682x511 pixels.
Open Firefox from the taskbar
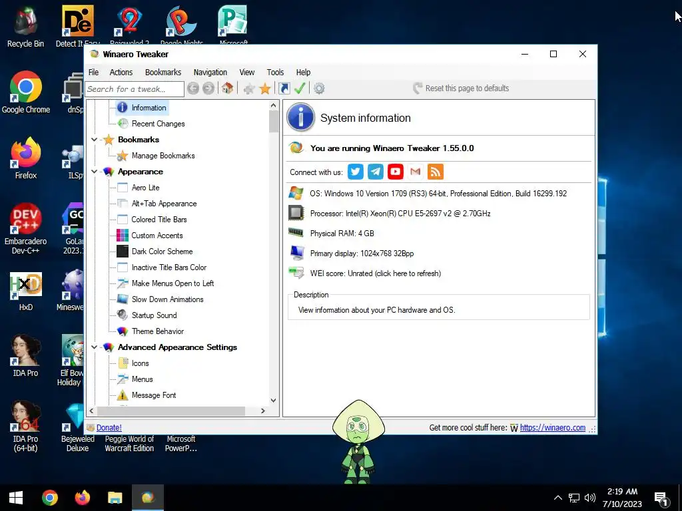pyautogui.click(x=83, y=498)
